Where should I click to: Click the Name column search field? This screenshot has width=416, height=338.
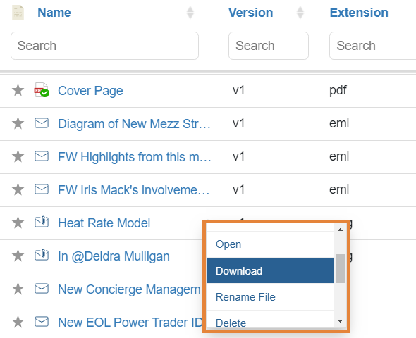click(104, 46)
